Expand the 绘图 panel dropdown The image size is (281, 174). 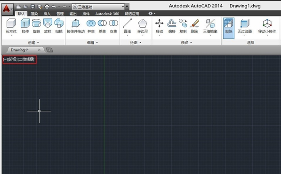(140, 43)
